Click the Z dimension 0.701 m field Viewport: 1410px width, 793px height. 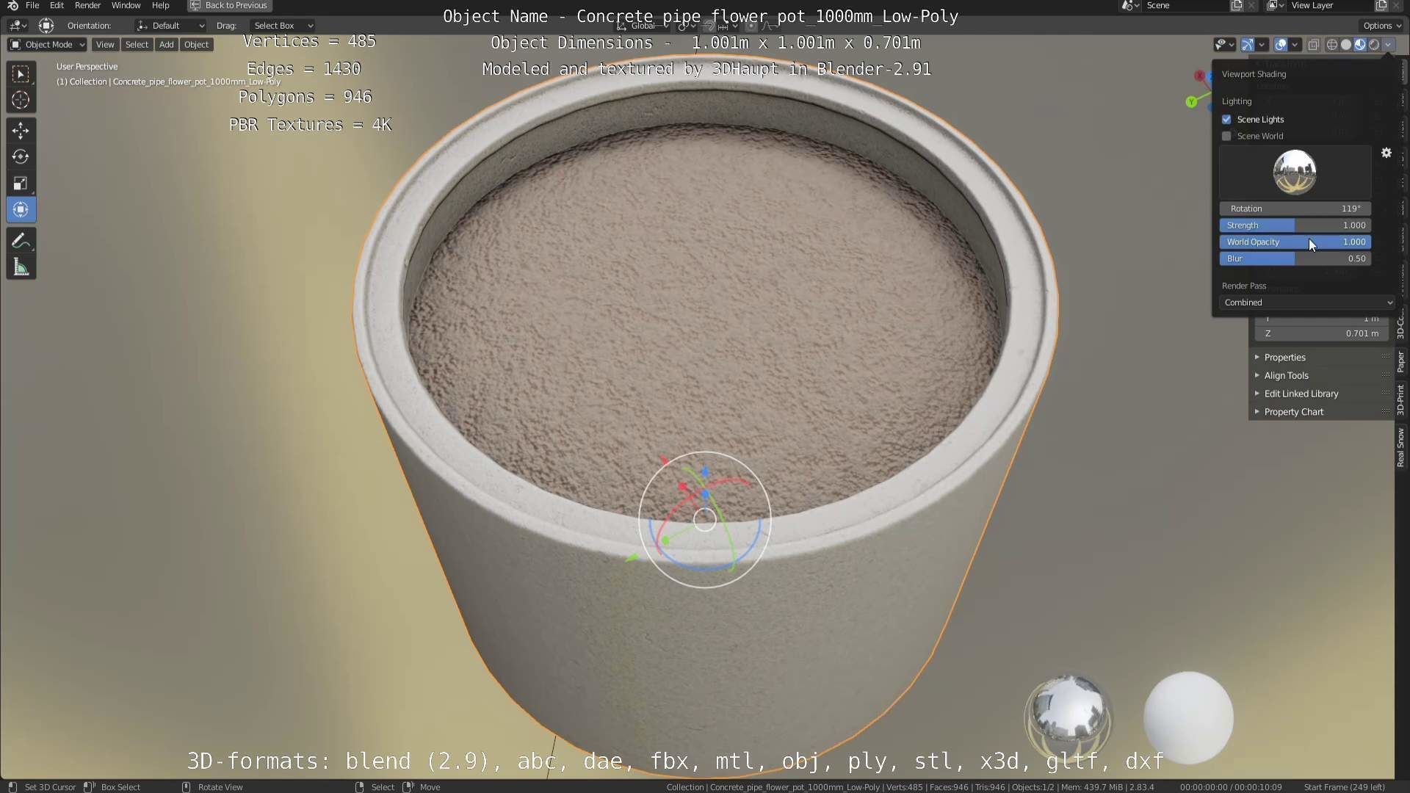click(x=1322, y=334)
